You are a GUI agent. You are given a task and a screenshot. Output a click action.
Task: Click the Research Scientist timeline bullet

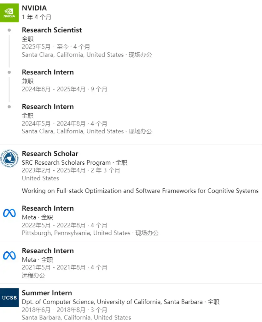[9, 30]
